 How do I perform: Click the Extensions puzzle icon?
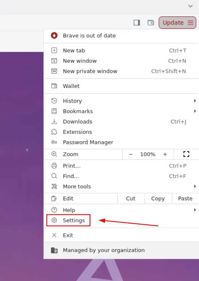(x=54, y=132)
